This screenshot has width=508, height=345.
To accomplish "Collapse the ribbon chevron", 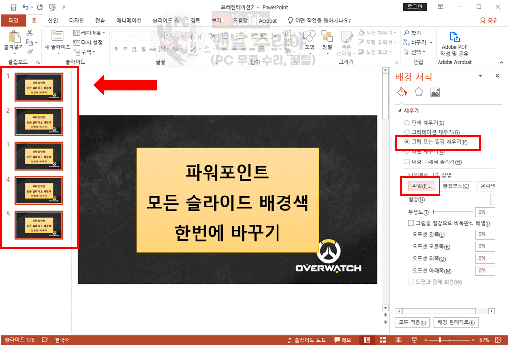I will 501,62.
